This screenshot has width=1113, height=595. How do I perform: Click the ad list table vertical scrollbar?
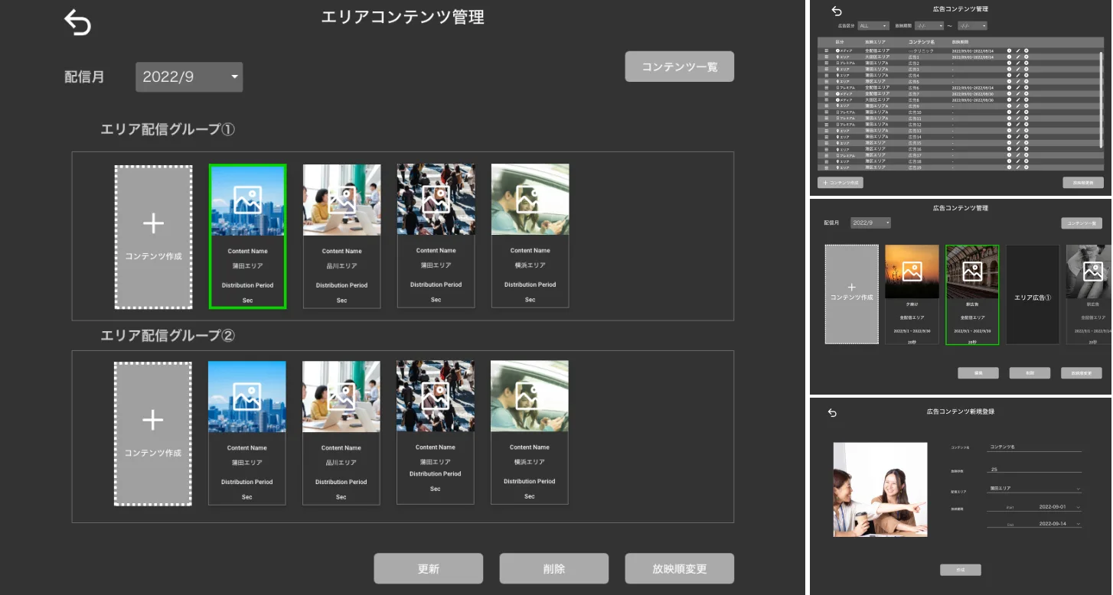tap(1101, 99)
